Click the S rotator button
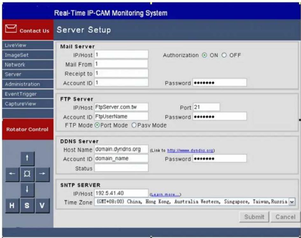Viewport: 301px width, 238px height. click(27, 206)
